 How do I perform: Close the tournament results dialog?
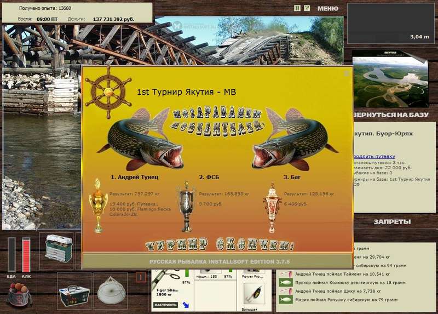pos(347,73)
